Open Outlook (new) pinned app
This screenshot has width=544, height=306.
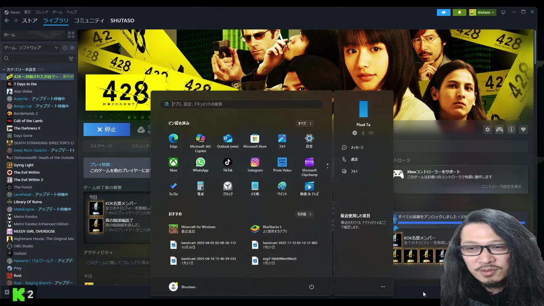coord(228,141)
